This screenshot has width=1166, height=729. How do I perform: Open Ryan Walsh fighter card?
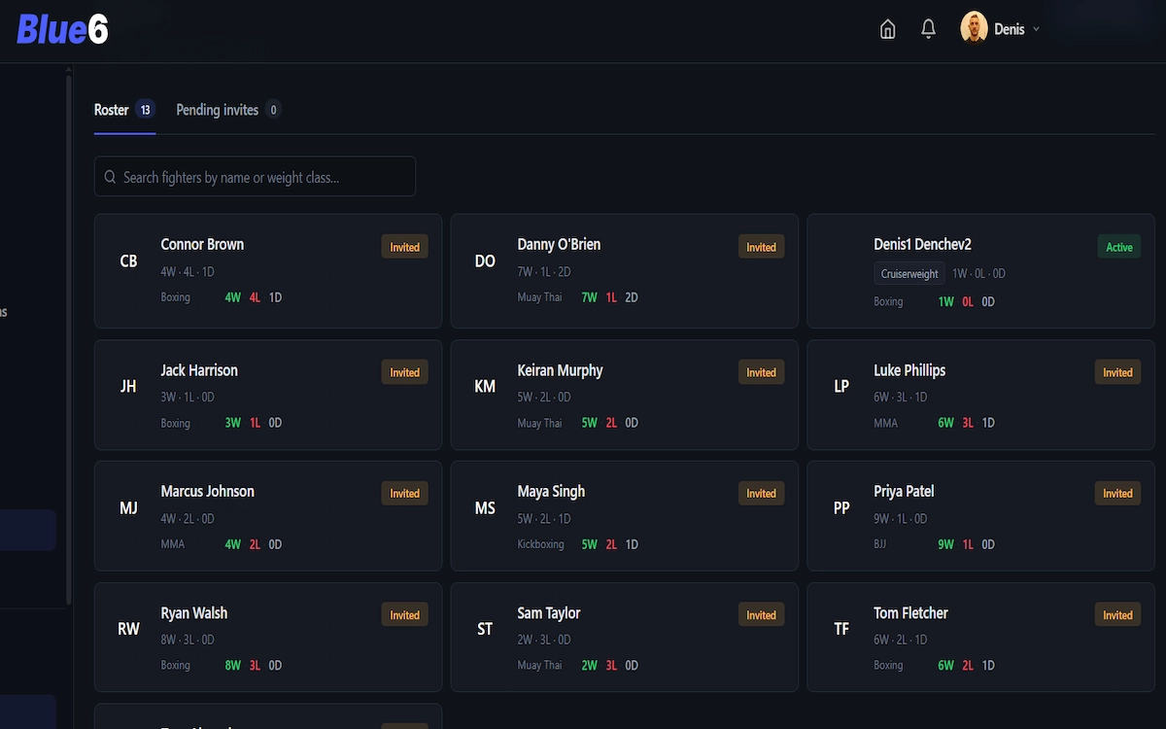(x=268, y=638)
